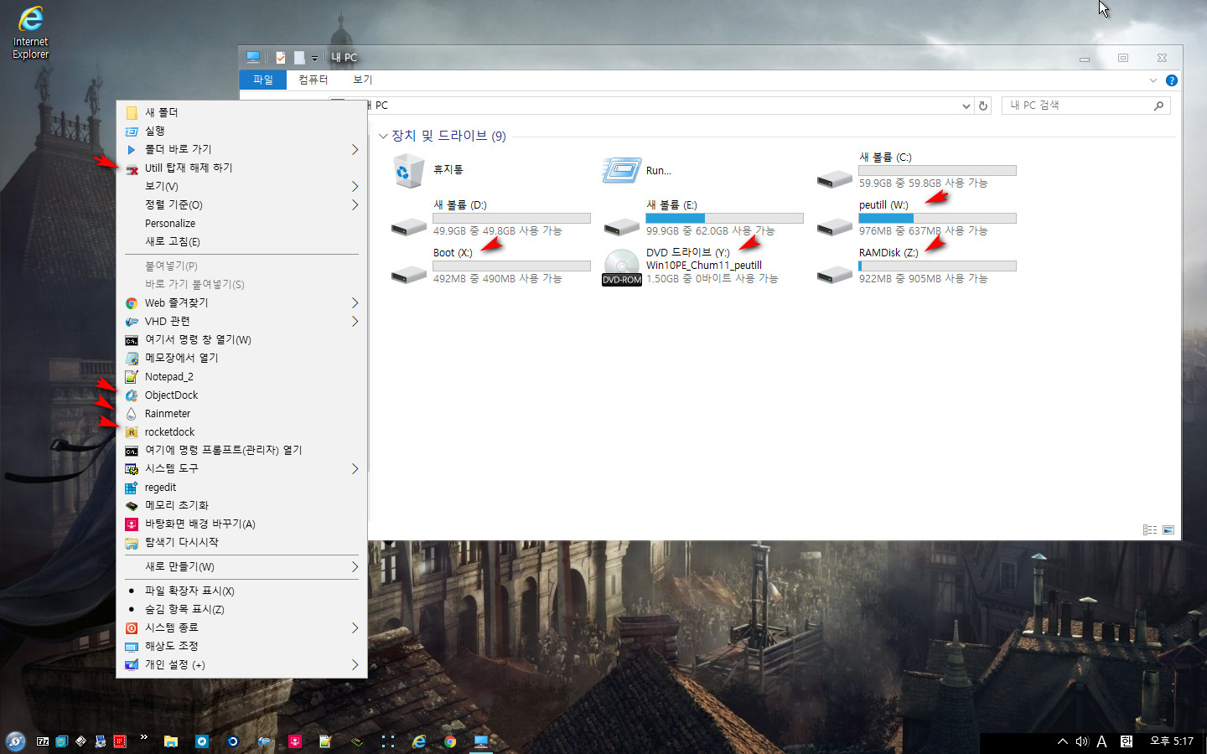Screen dimensions: 1207x754
Task: Launch Rainmeter from context menu
Action: click(x=241, y=413)
